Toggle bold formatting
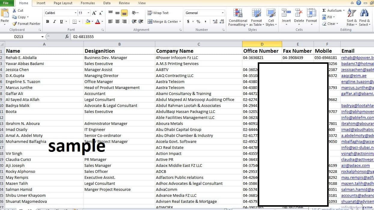This screenshot has height=210, width=374. (47, 22)
